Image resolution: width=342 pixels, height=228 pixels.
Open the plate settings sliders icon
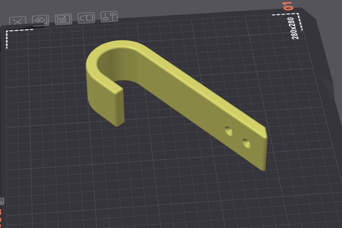pos(109,17)
